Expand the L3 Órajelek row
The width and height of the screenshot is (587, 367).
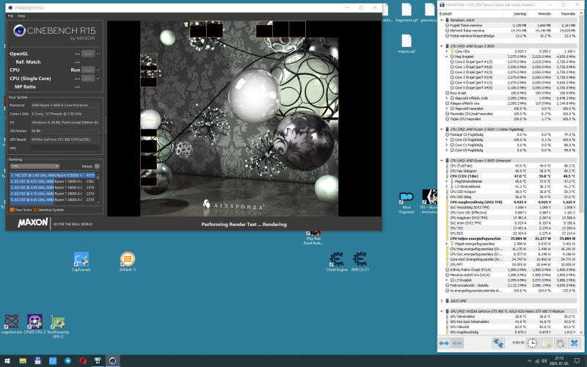coord(447,280)
